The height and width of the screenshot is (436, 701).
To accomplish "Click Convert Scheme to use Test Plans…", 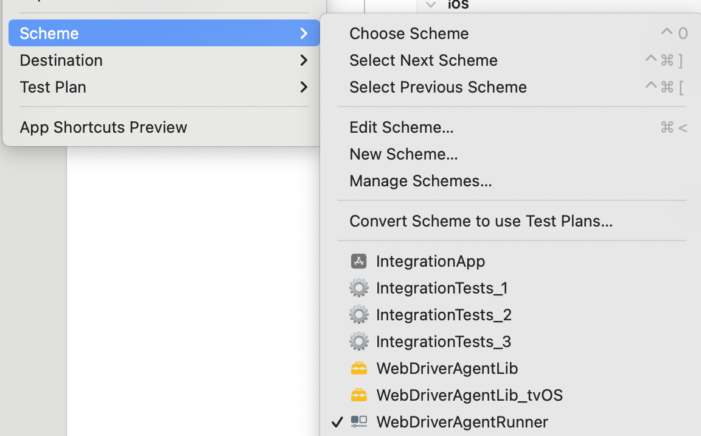I will (x=481, y=221).
